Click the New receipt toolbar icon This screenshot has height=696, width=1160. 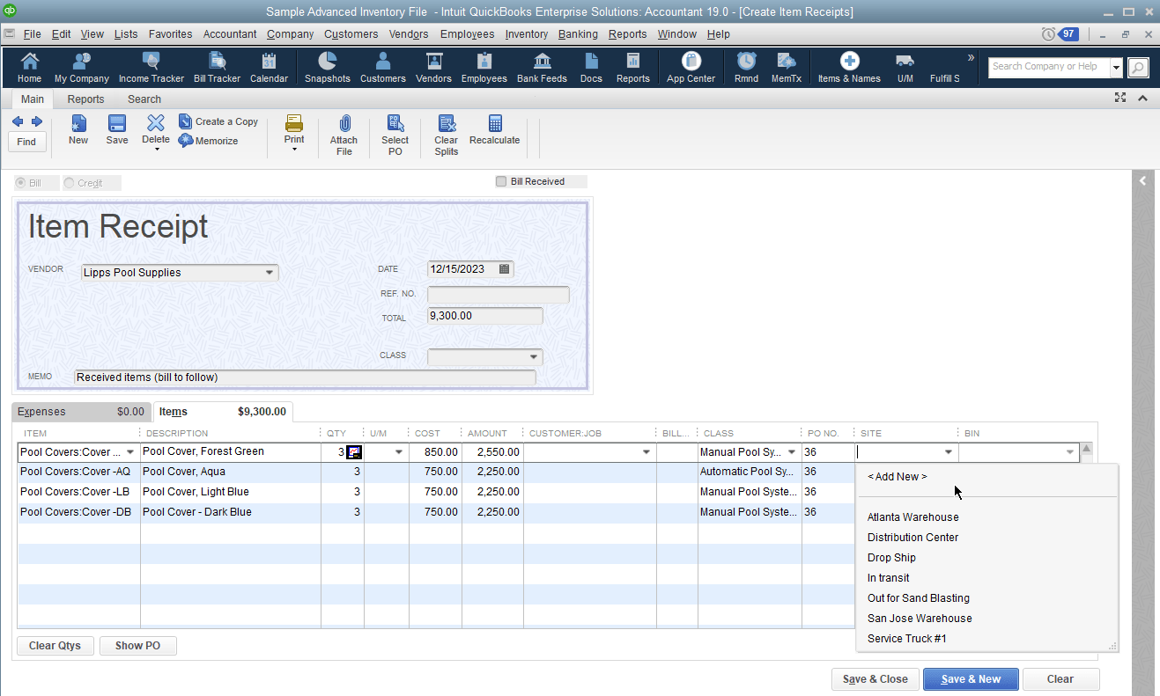pyautogui.click(x=78, y=130)
